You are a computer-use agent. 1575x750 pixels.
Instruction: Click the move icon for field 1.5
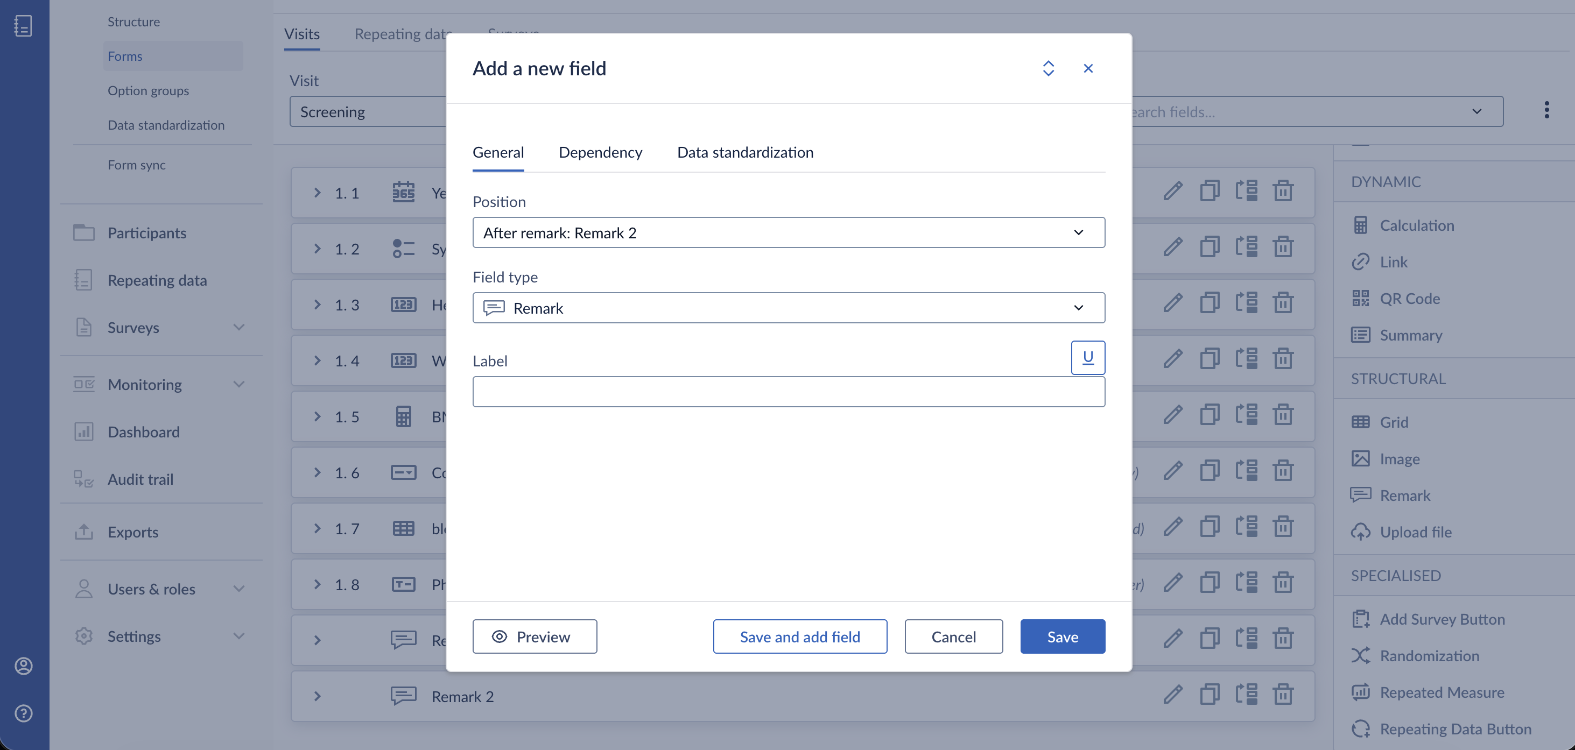(1246, 415)
